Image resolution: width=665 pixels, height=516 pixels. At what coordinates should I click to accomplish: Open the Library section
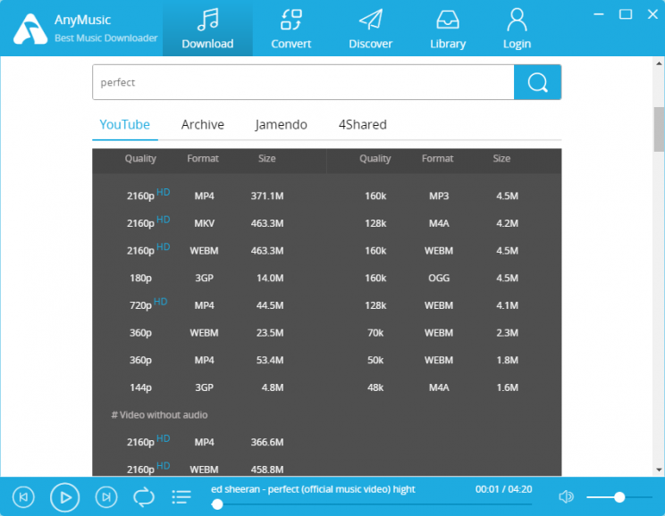tap(448, 29)
